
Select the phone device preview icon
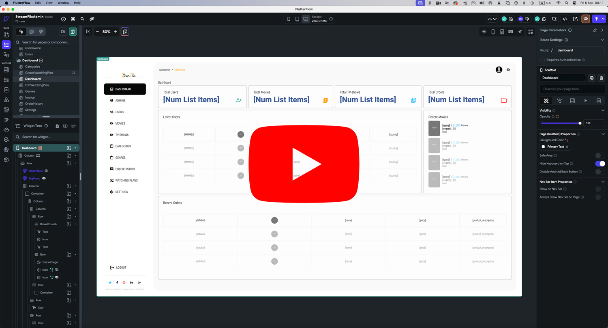[x=289, y=19]
